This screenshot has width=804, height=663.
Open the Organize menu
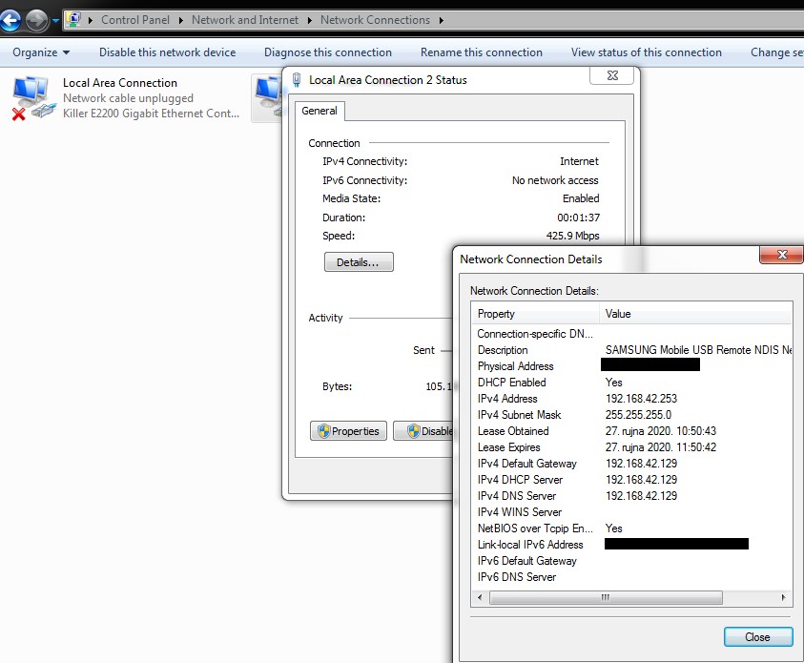41,52
